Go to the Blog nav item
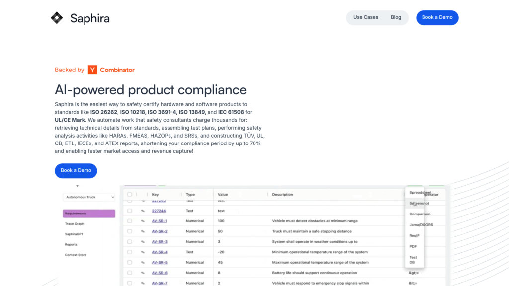Viewport: 509px width, 286px height. 396,17
